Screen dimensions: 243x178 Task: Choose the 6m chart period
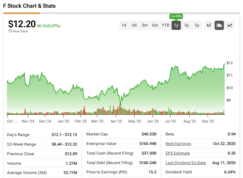click(155, 25)
